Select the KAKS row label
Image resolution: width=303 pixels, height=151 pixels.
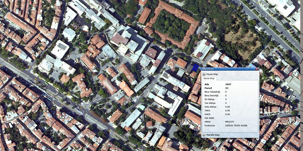(x=207, y=114)
